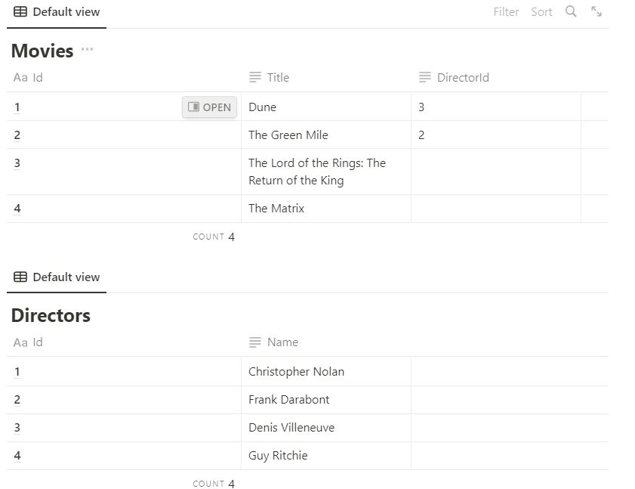Open the Movies three-dot options menu

coord(88,50)
